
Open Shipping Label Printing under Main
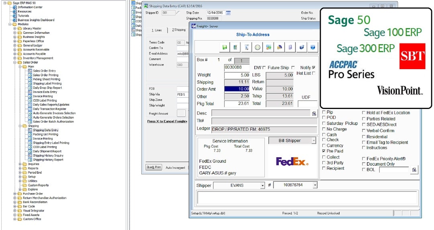click(47, 84)
